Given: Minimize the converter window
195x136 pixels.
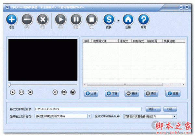Looking at the screenshot, I should coord(181,7).
